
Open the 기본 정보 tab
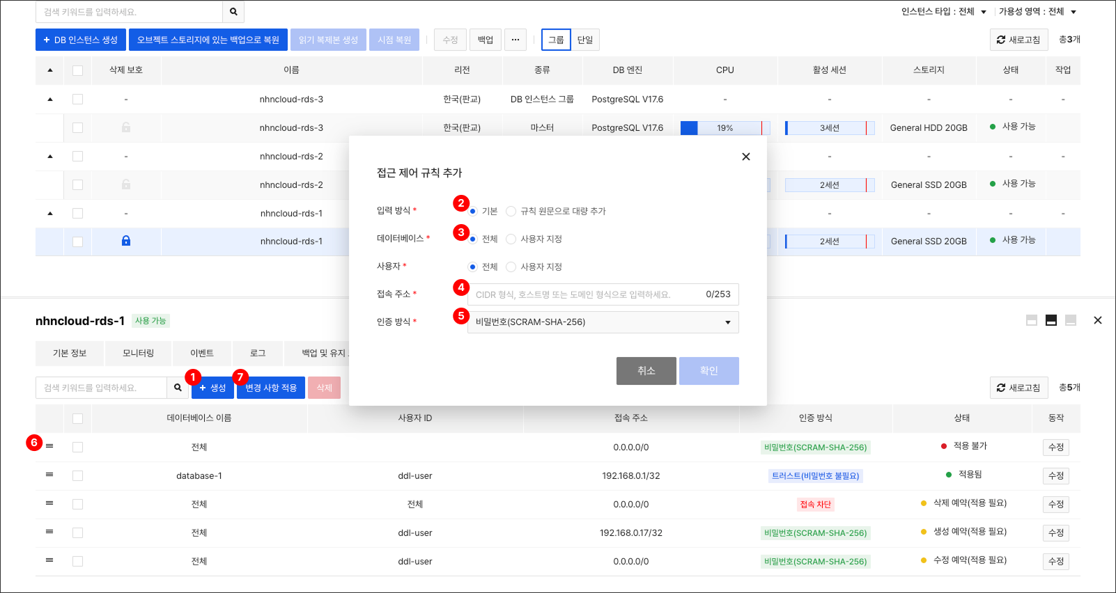[70, 354]
